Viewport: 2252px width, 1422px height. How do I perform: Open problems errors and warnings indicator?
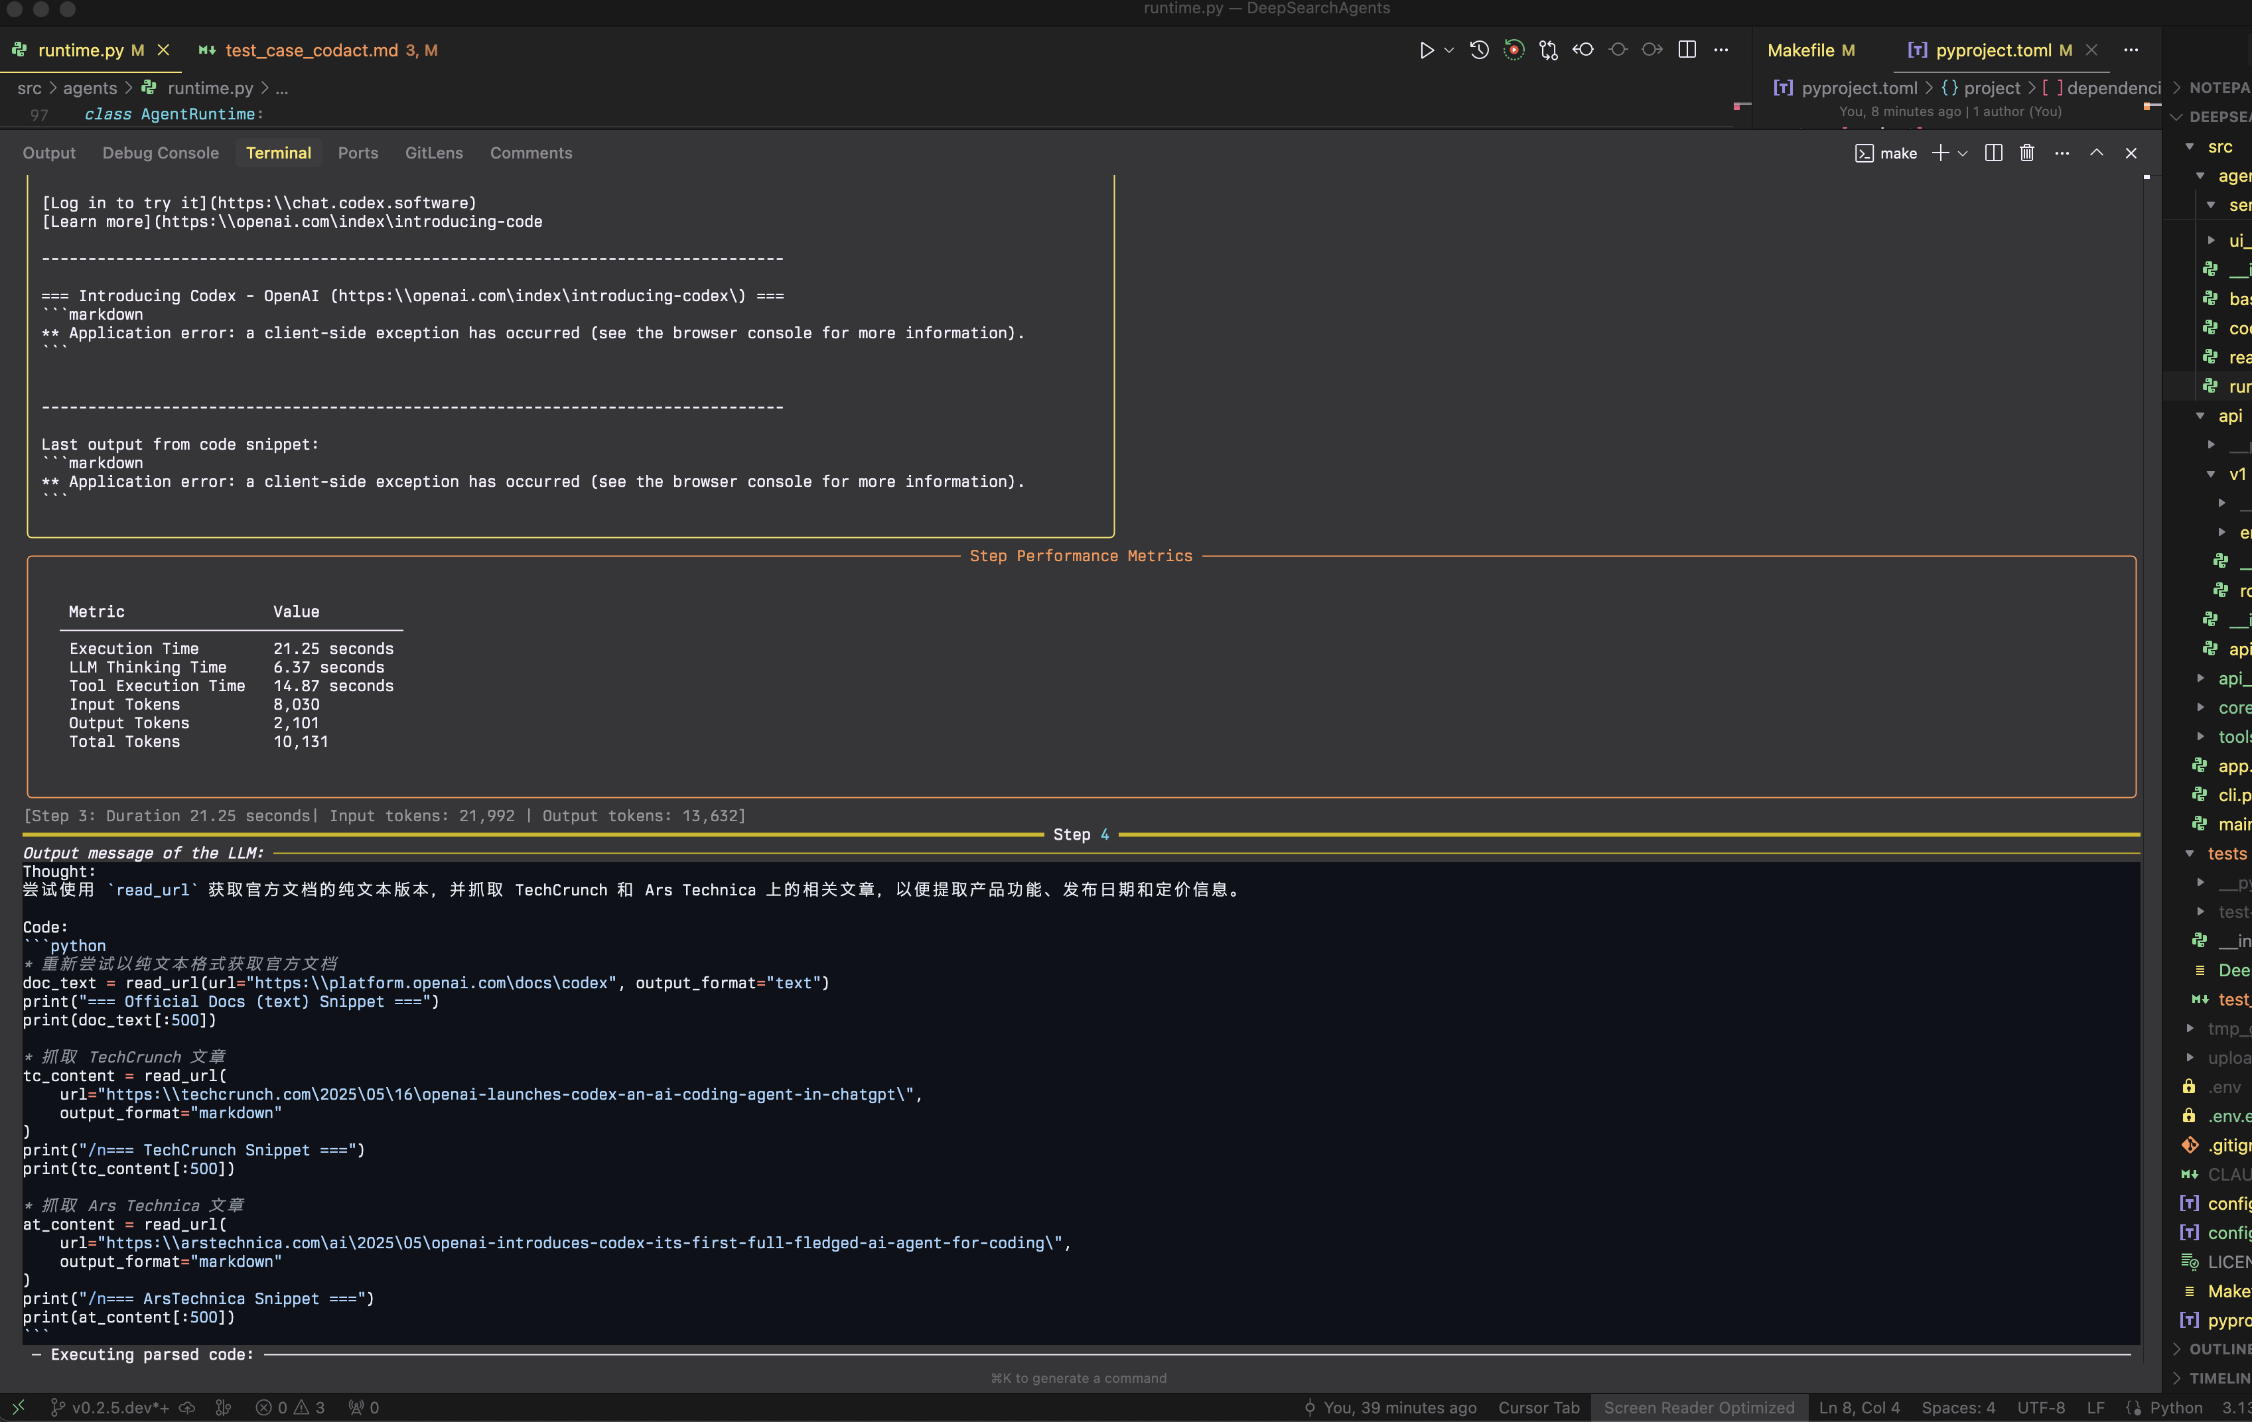291,1407
